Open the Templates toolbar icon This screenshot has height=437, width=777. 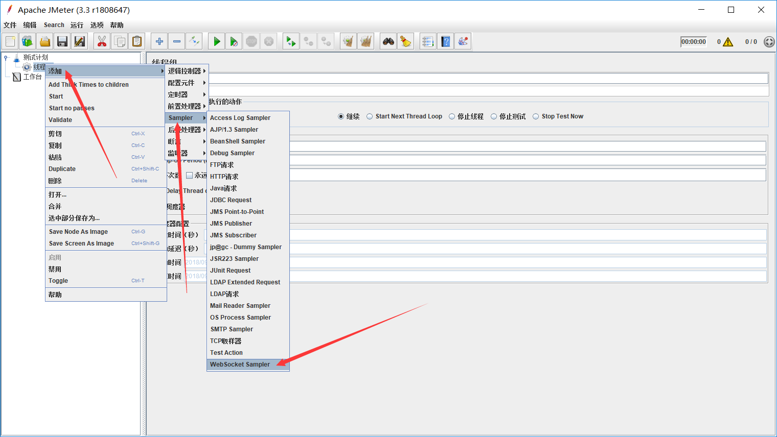pyautogui.click(x=28, y=41)
